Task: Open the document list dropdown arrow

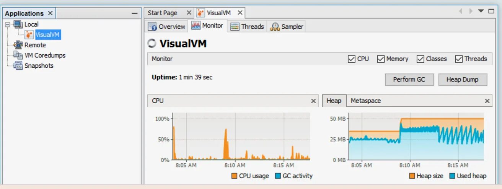Action: [481, 11]
